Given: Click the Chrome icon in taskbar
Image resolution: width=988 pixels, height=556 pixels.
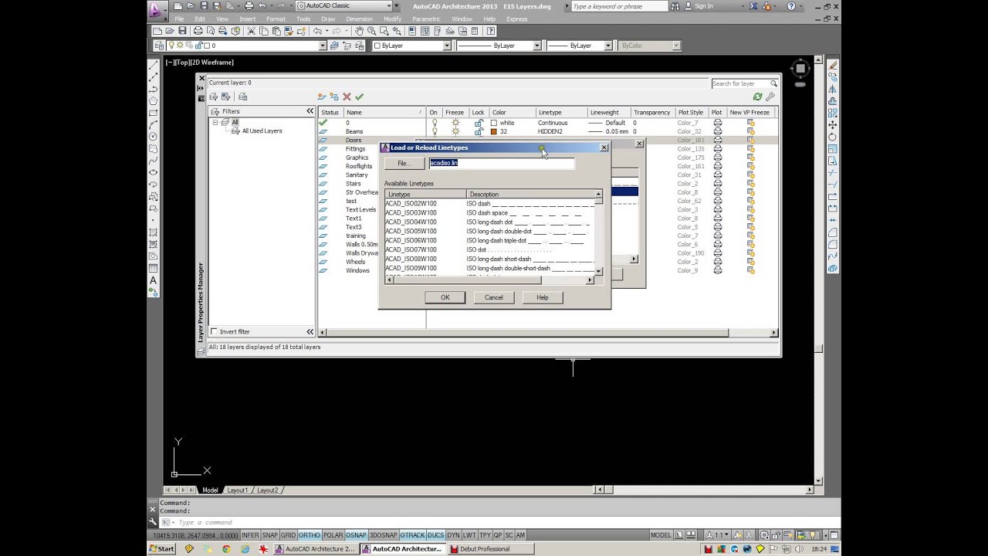Looking at the screenshot, I should coord(226,549).
